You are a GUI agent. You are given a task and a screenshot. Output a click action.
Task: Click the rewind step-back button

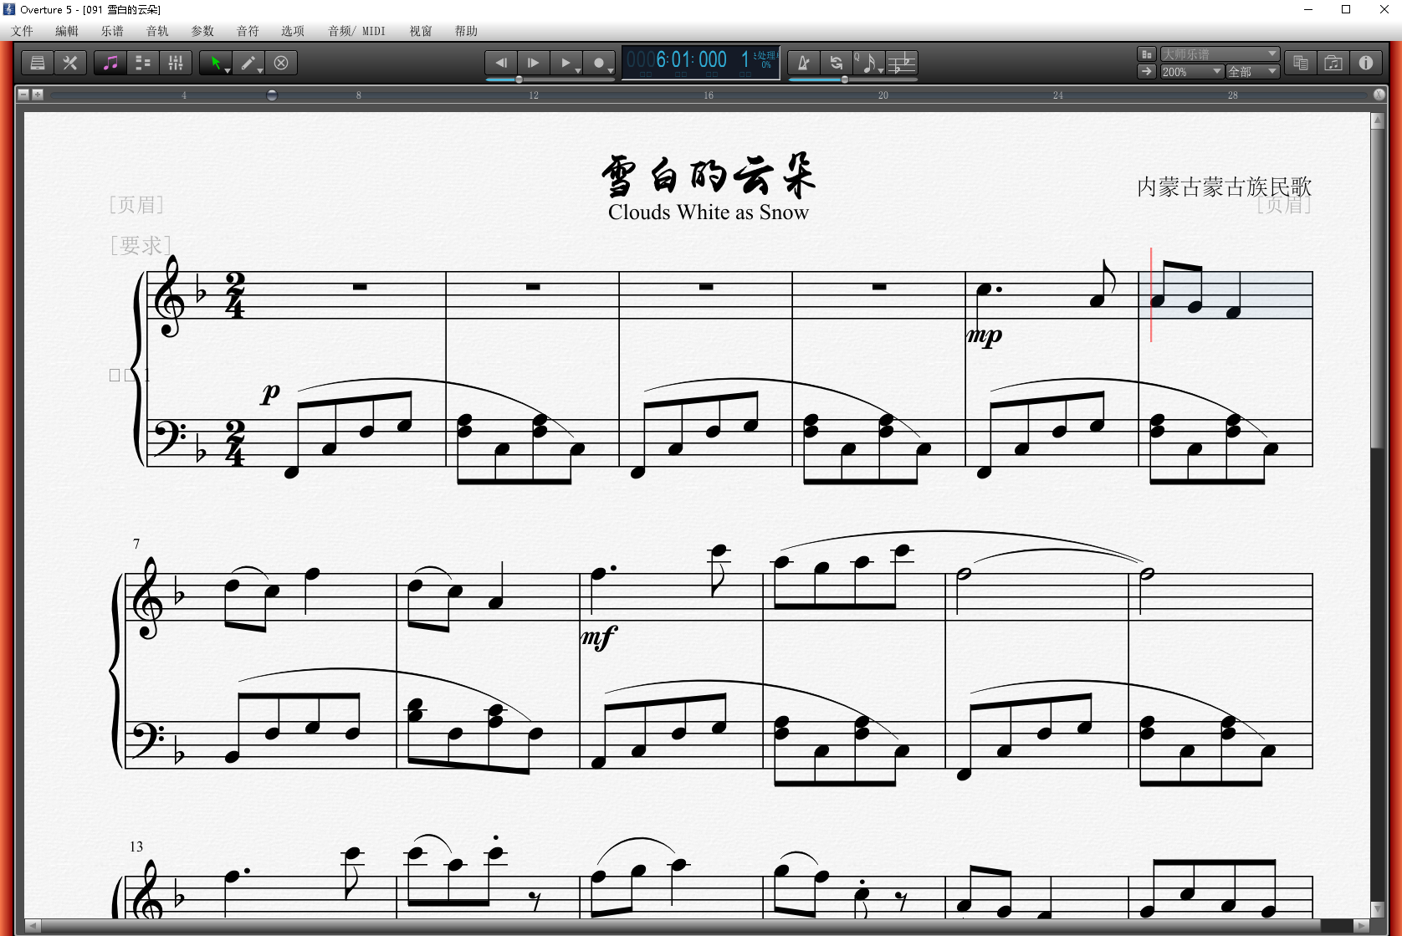click(501, 63)
